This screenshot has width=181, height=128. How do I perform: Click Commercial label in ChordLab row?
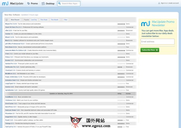click(x=129, y=70)
